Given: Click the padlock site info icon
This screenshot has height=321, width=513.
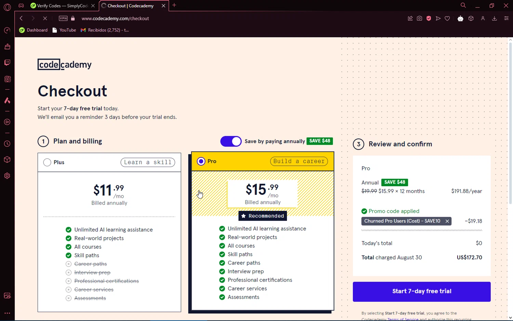Looking at the screenshot, I should pos(73,18).
